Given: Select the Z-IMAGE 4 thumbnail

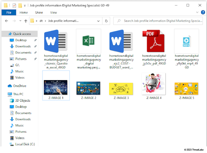Looking at the screenshot, I should pos(154,86).
